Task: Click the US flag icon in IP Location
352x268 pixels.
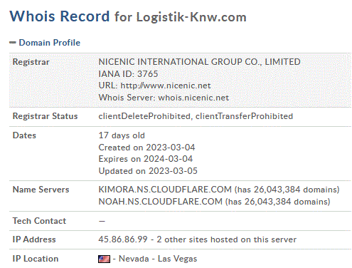Action: tap(104, 259)
